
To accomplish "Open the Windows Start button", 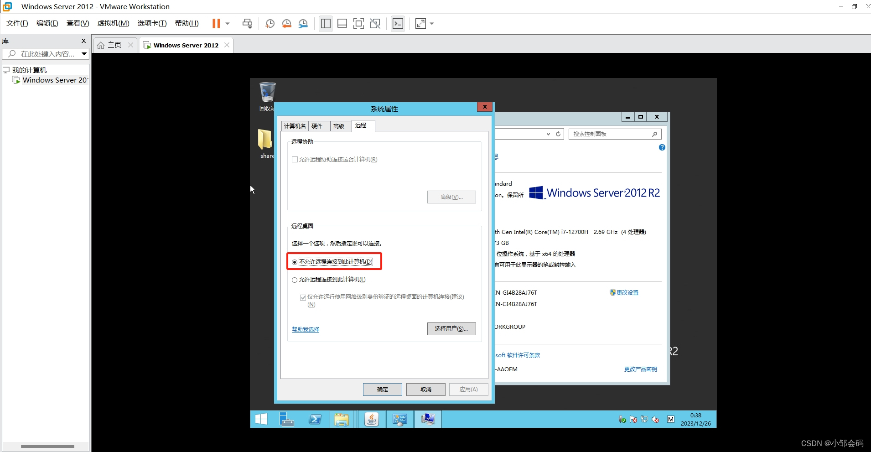I will coord(261,419).
